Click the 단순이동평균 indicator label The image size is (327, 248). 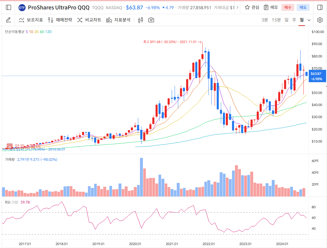tap(15, 32)
